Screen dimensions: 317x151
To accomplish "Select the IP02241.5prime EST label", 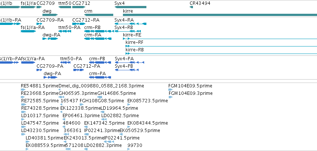I will (122, 138).
